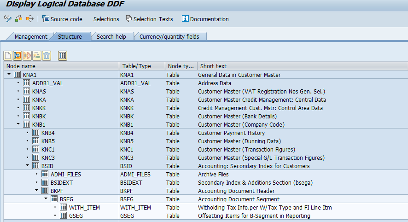Select the WITH_ITEM tree node
Image resolution: width=408 pixels, height=222 pixels.
click(84, 207)
